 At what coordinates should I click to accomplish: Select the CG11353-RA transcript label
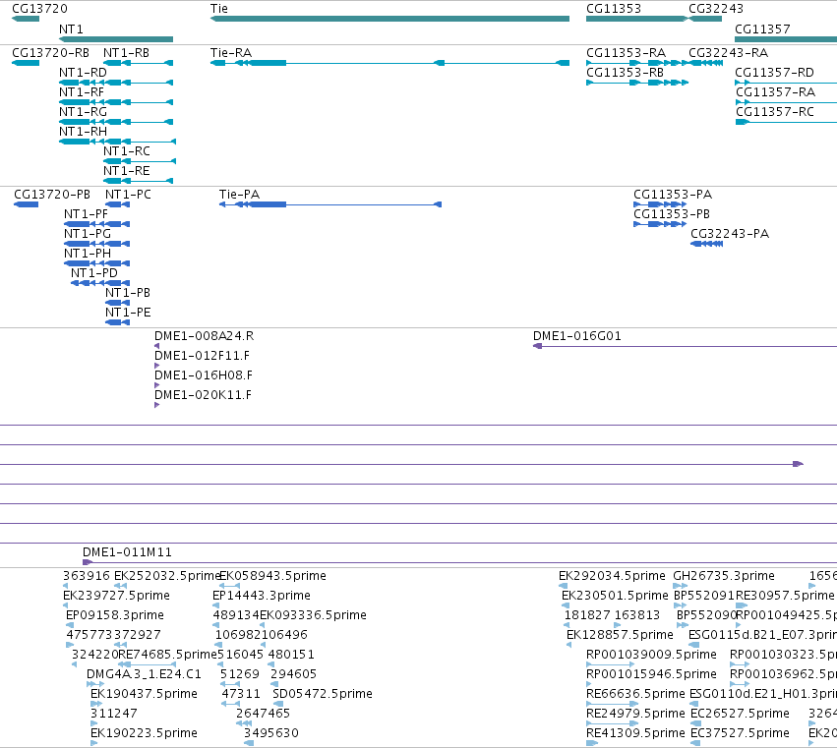pos(627,53)
